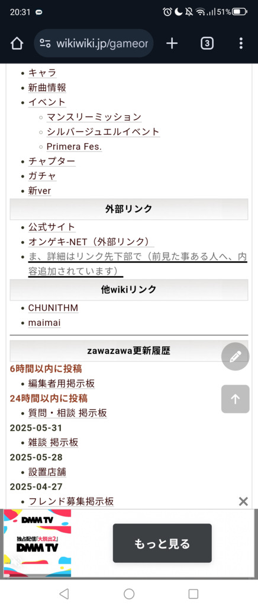Tap the up-arrow back-to-top button
The image size is (258, 608).
coord(235,399)
